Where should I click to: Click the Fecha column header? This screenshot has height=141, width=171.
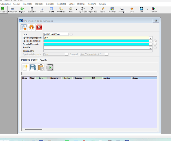click(x=67, y=78)
